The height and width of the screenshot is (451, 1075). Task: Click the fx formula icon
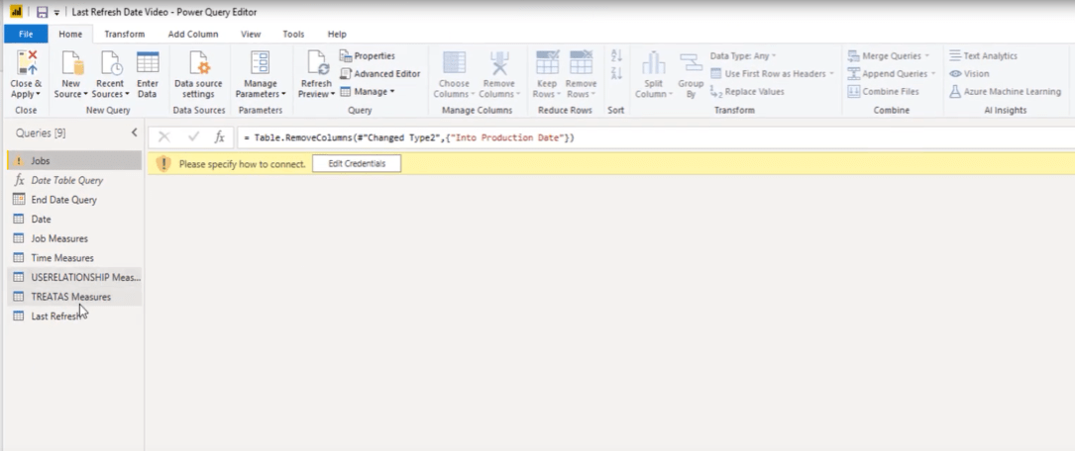pyautogui.click(x=219, y=137)
